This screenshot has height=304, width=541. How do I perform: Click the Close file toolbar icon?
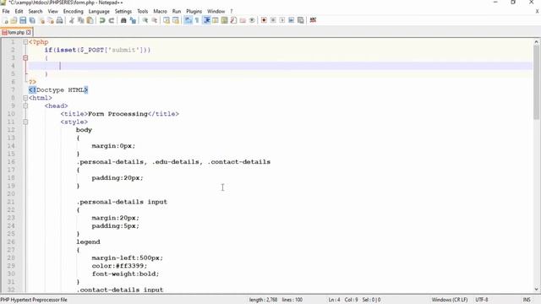click(x=41, y=20)
